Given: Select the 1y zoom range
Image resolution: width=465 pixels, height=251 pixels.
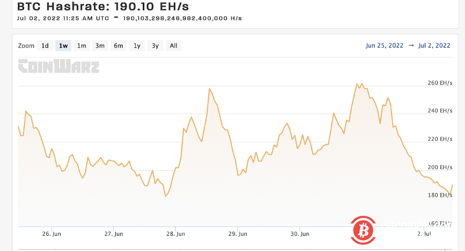Looking at the screenshot, I should pyautogui.click(x=136, y=46).
